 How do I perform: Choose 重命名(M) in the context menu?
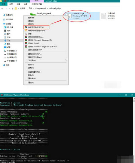(x=46, y=78)
